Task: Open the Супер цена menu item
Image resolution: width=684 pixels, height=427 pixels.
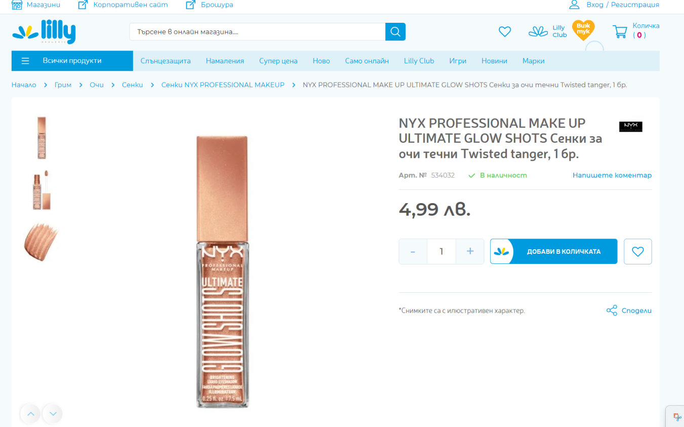Action: pos(278,61)
